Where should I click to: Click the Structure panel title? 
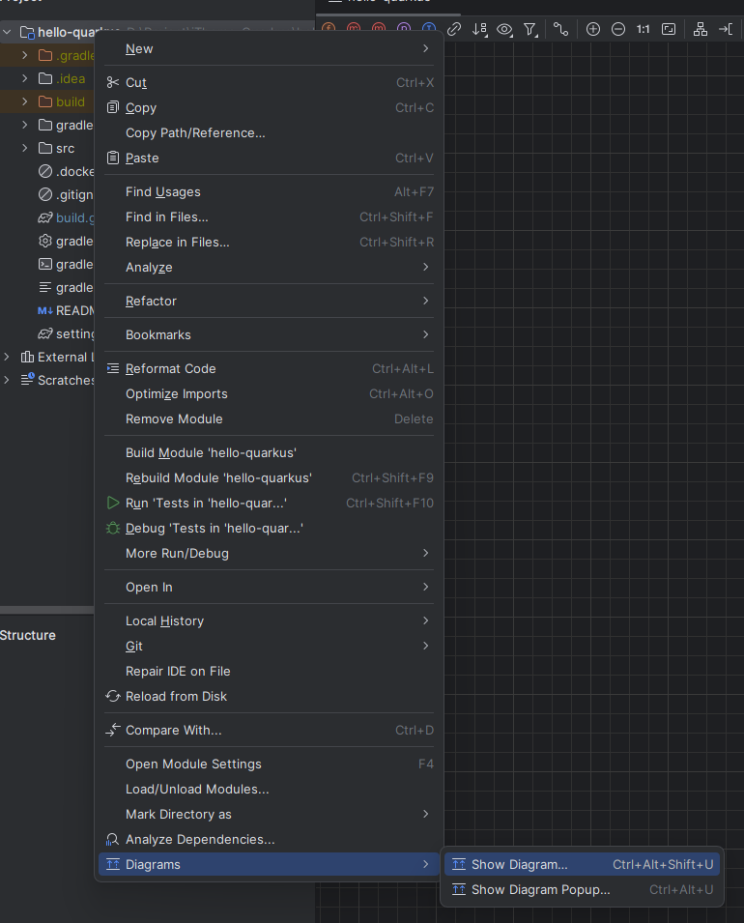point(28,635)
